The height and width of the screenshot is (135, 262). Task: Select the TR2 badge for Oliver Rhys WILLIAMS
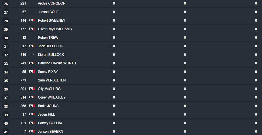pyautogui.click(x=32, y=29)
